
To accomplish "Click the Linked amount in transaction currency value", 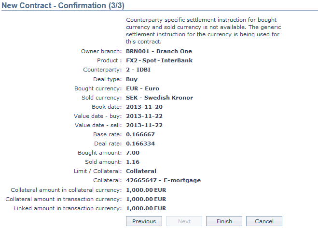I will (x=146, y=208).
